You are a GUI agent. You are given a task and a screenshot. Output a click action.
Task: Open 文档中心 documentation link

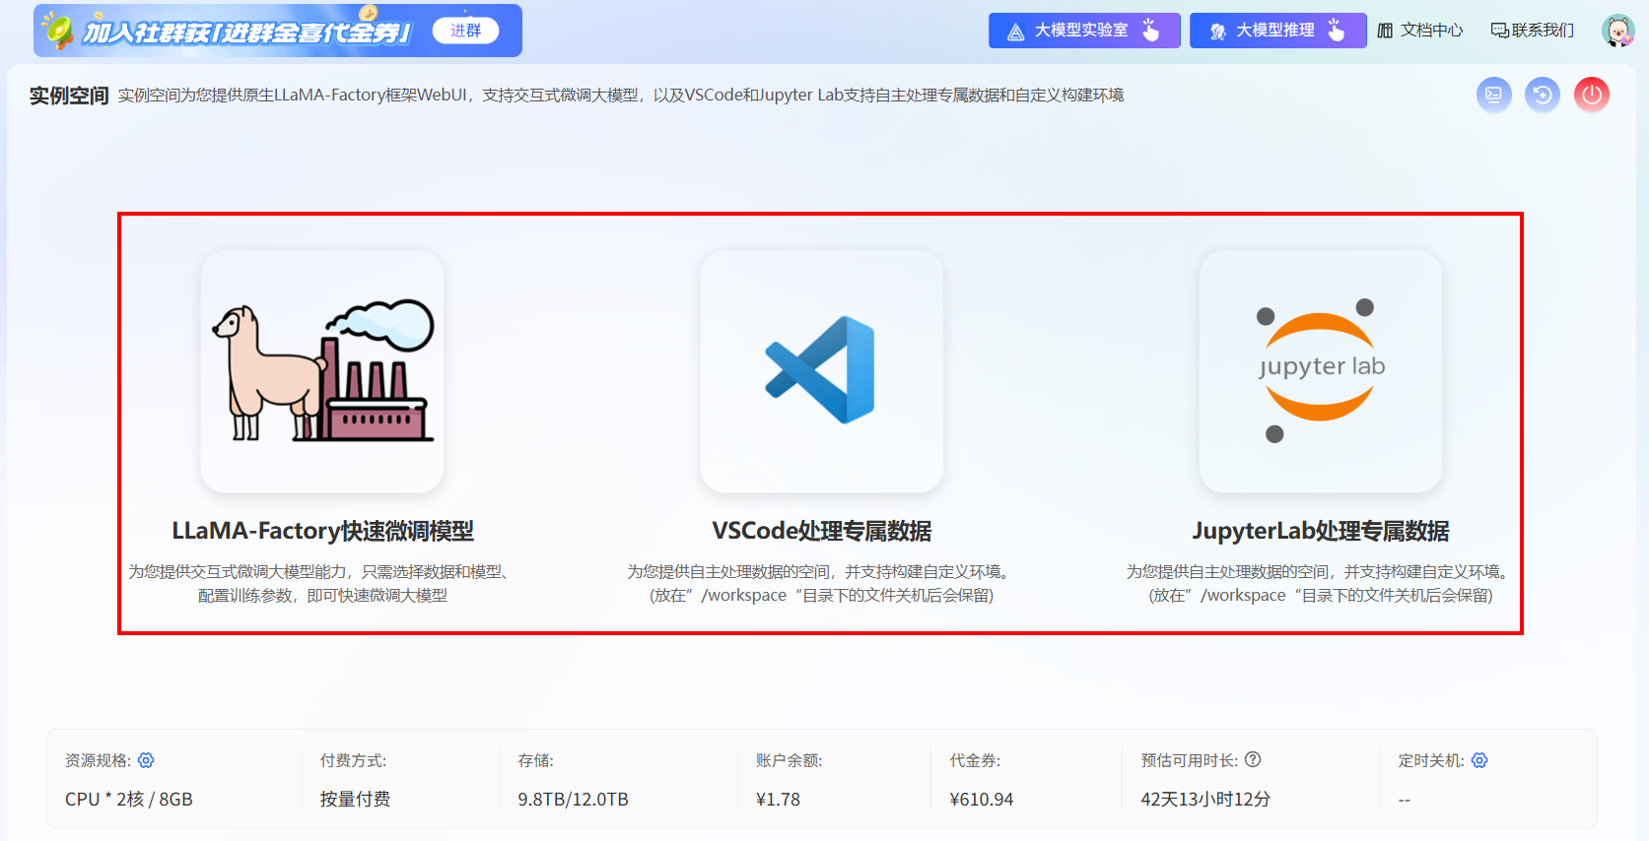coord(1420,31)
